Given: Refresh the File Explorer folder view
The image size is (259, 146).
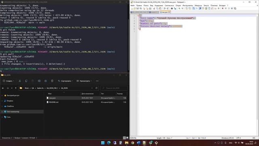Looking at the screenshot, I should click(96, 88).
